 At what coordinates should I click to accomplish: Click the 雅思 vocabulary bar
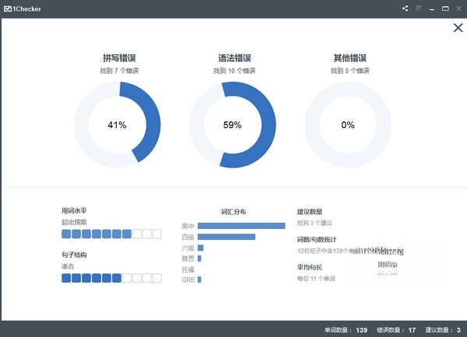tap(199, 259)
